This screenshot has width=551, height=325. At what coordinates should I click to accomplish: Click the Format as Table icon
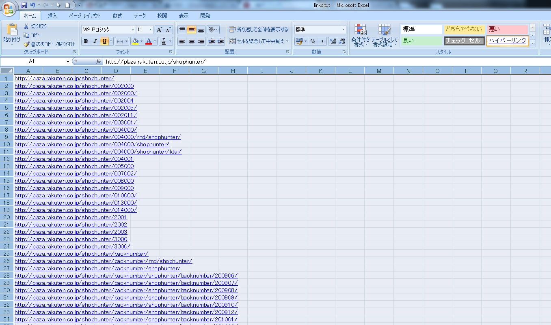(x=384, y=36)
